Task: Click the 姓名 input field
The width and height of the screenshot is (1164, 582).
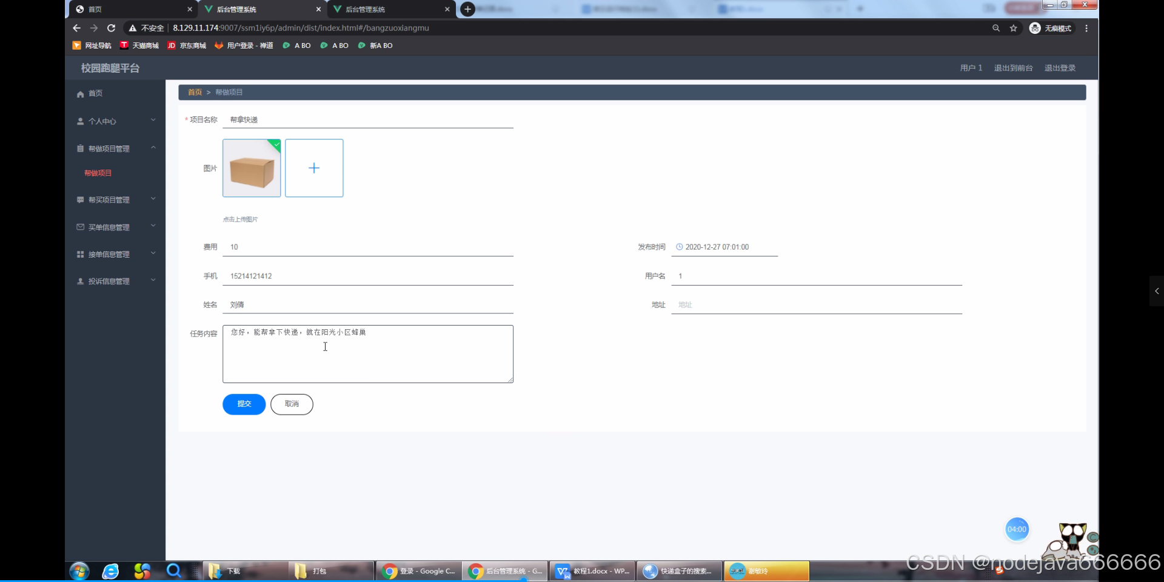Action: tap(368, 304)
